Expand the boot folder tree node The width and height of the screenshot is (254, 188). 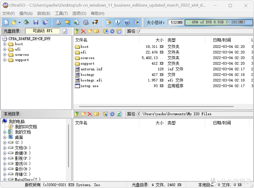5,44
